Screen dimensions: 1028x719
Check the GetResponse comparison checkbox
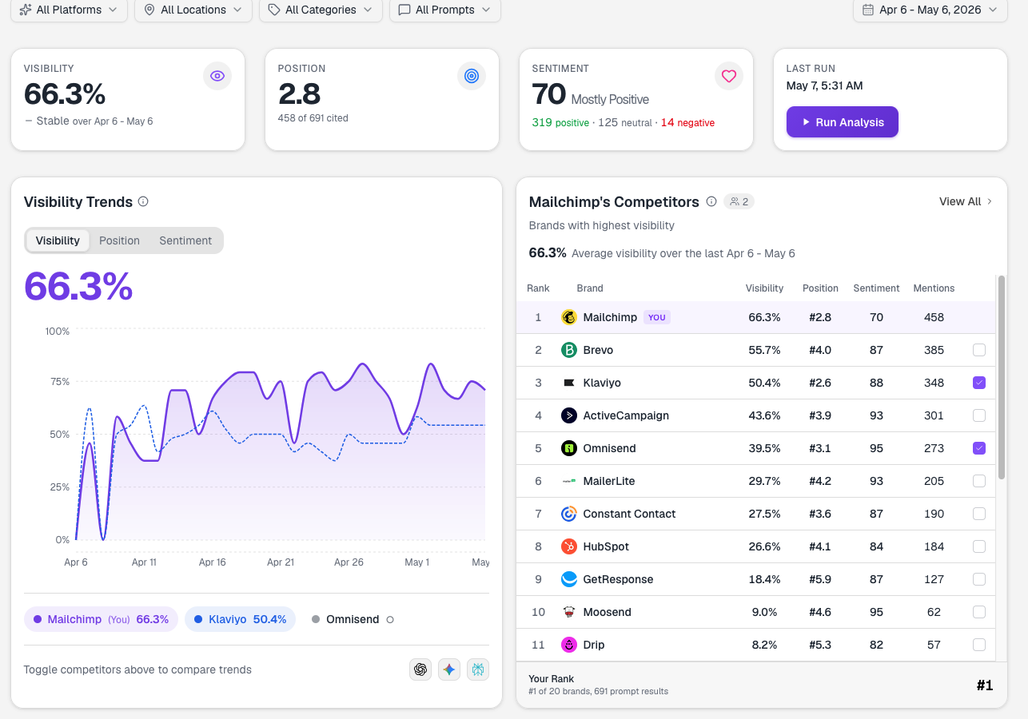click(x=979, y=579)
